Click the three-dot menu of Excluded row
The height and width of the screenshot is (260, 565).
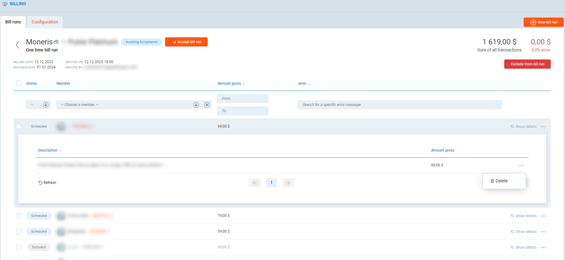click(x=543, y=247)
